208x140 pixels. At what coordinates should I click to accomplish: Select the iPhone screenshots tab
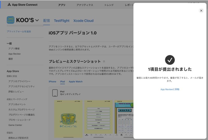point(52,82)
